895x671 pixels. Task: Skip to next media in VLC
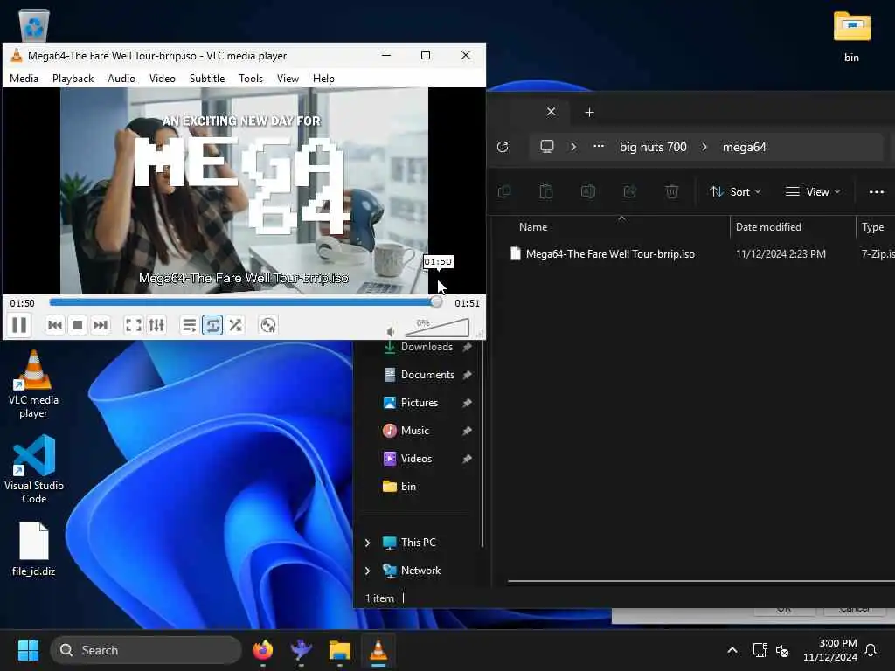pyautogui.click(x=100, y=325)
